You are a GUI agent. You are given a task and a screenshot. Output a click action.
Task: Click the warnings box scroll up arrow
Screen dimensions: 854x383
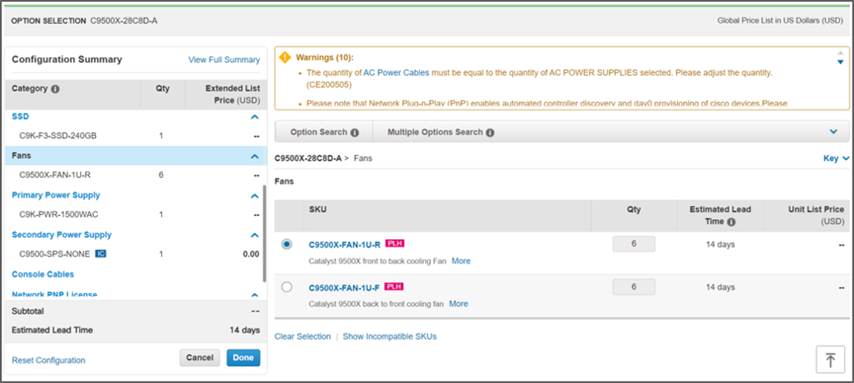840,52
